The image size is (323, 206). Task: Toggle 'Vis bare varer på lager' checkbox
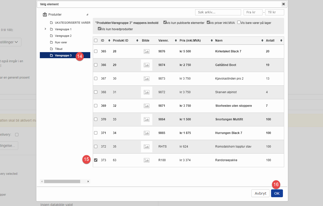coord(239,22)
